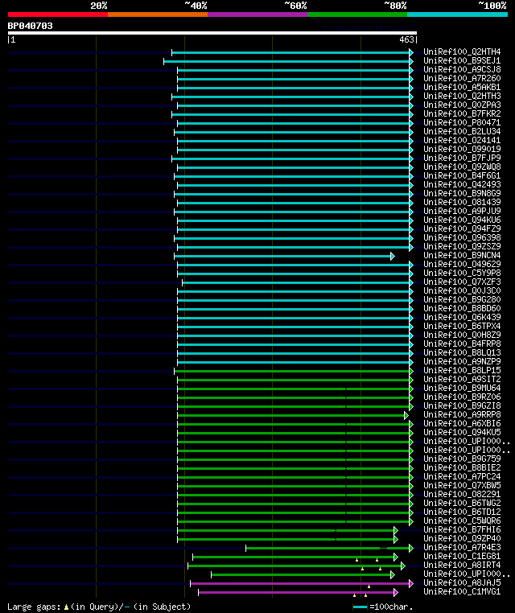Viewport: 515px width, 613px height.
Task: Click the purple ~60% identity color legend
Action: 257,14
